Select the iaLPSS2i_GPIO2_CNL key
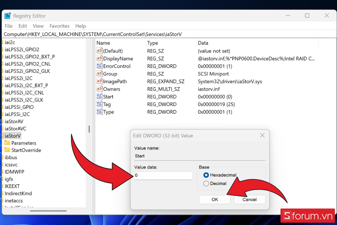337x225 pixels. click(28, 64)
